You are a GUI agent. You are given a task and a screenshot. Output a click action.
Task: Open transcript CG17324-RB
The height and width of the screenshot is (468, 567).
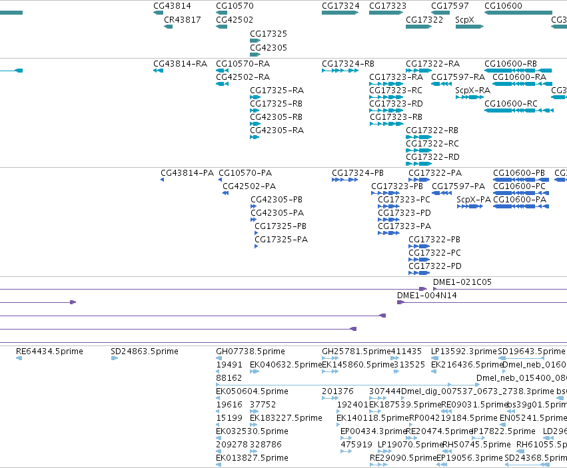tap(348, 64)
